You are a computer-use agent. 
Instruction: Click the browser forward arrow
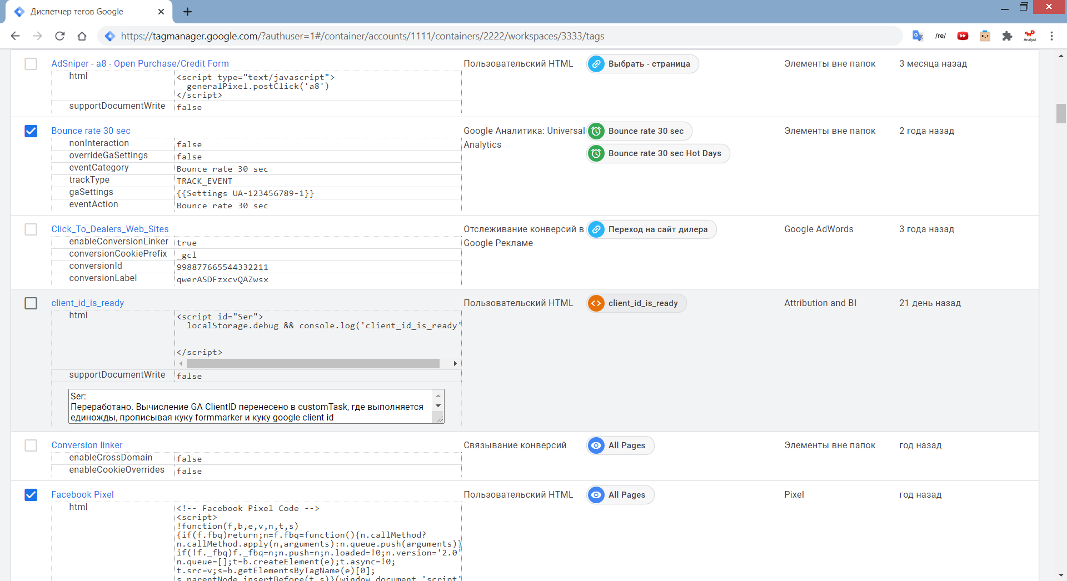(x=37, y=36)
